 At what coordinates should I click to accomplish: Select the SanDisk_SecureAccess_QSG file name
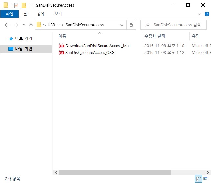90,53
